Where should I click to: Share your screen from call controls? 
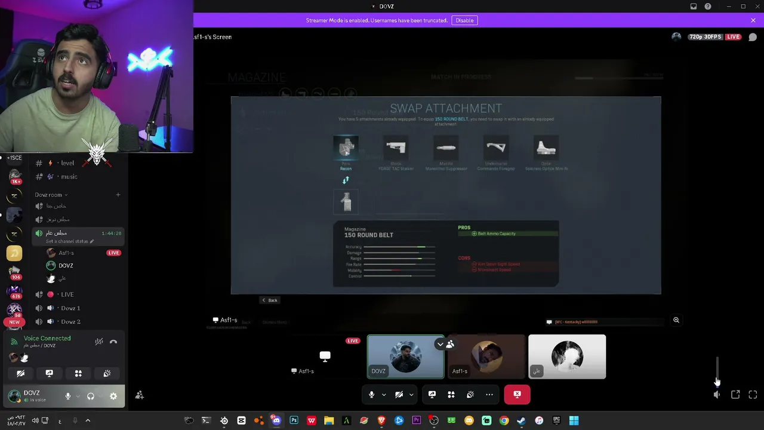(432, 394)
